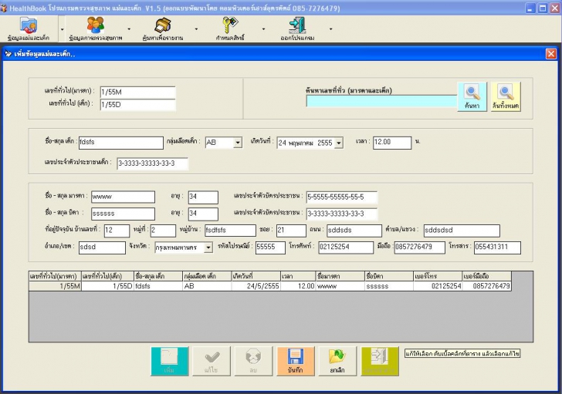
Task: Save the record with the floppy disk button
Action: pyautogui.click(x=294, y=361)
